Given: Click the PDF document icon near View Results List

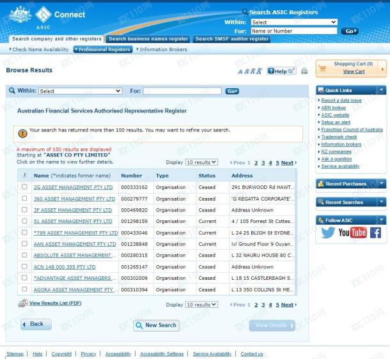Looking at the screenshot, I should [23, 303].
